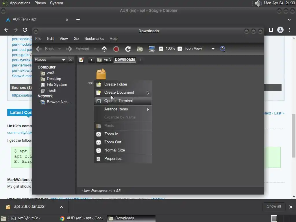Choose Open in Terminal menu entry
296x222 pixels.
point(123,101)
